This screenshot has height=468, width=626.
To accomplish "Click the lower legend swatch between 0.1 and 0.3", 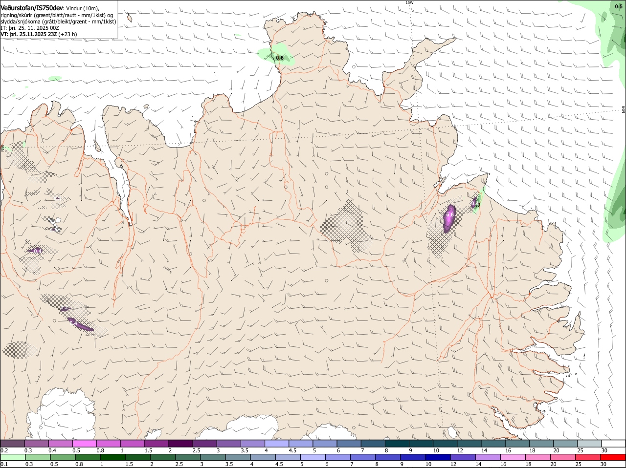I will (13, 457).
